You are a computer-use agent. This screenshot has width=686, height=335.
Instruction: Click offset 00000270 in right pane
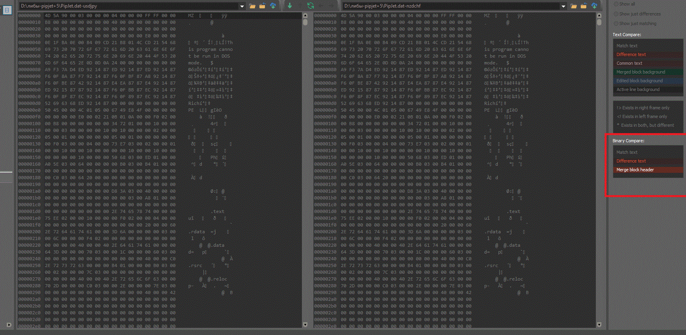tap(325, 279)
